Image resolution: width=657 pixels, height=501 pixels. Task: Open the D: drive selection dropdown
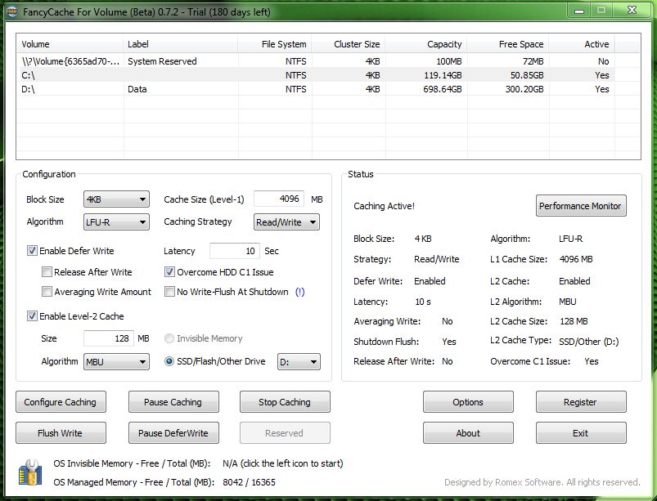pyautogui.click(x=299, y=361)
